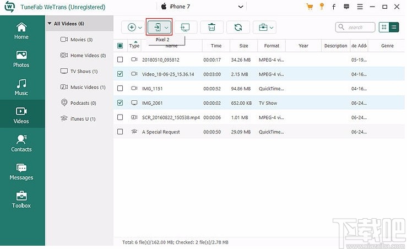Sort by the Genre column header
407x249 pixels.
pos(387,46)
